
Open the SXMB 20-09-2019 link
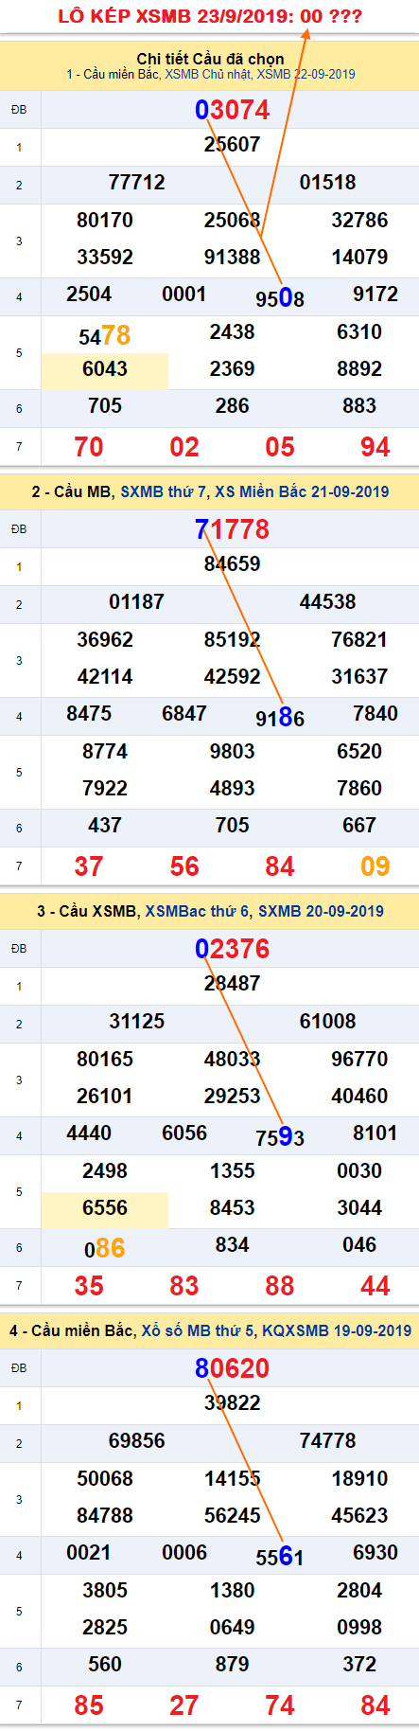click(x=321, y=911)
